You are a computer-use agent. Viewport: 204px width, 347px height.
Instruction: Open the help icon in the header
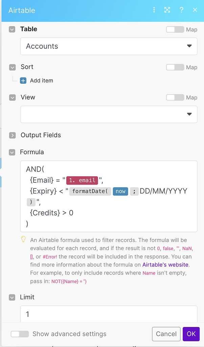point(181,10)
